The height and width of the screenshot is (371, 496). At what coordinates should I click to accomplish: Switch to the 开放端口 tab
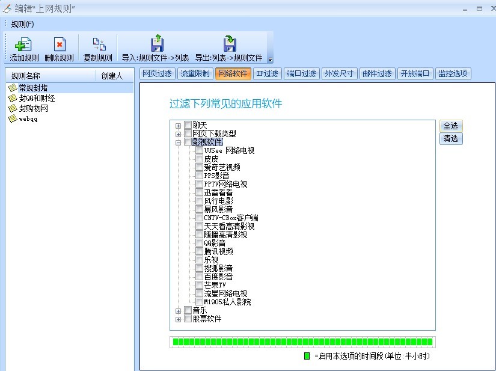[415, 74]
